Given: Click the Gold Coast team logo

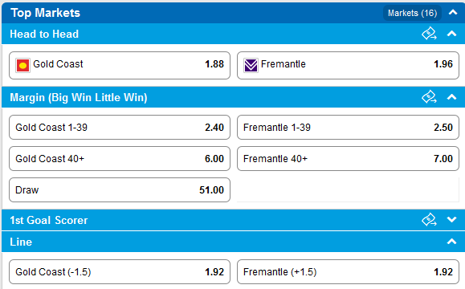Looking at the screenshot, I should [x=22, y=66].
